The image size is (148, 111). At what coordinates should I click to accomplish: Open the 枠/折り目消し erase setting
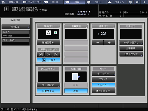[x=131, y=43]
